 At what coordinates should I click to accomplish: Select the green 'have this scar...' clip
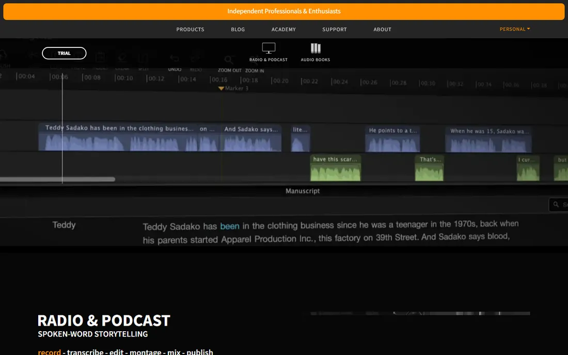click(336, 168)
